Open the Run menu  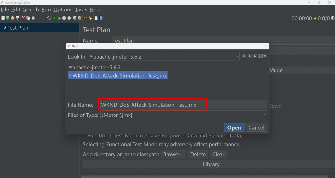[x=46, y=9]
